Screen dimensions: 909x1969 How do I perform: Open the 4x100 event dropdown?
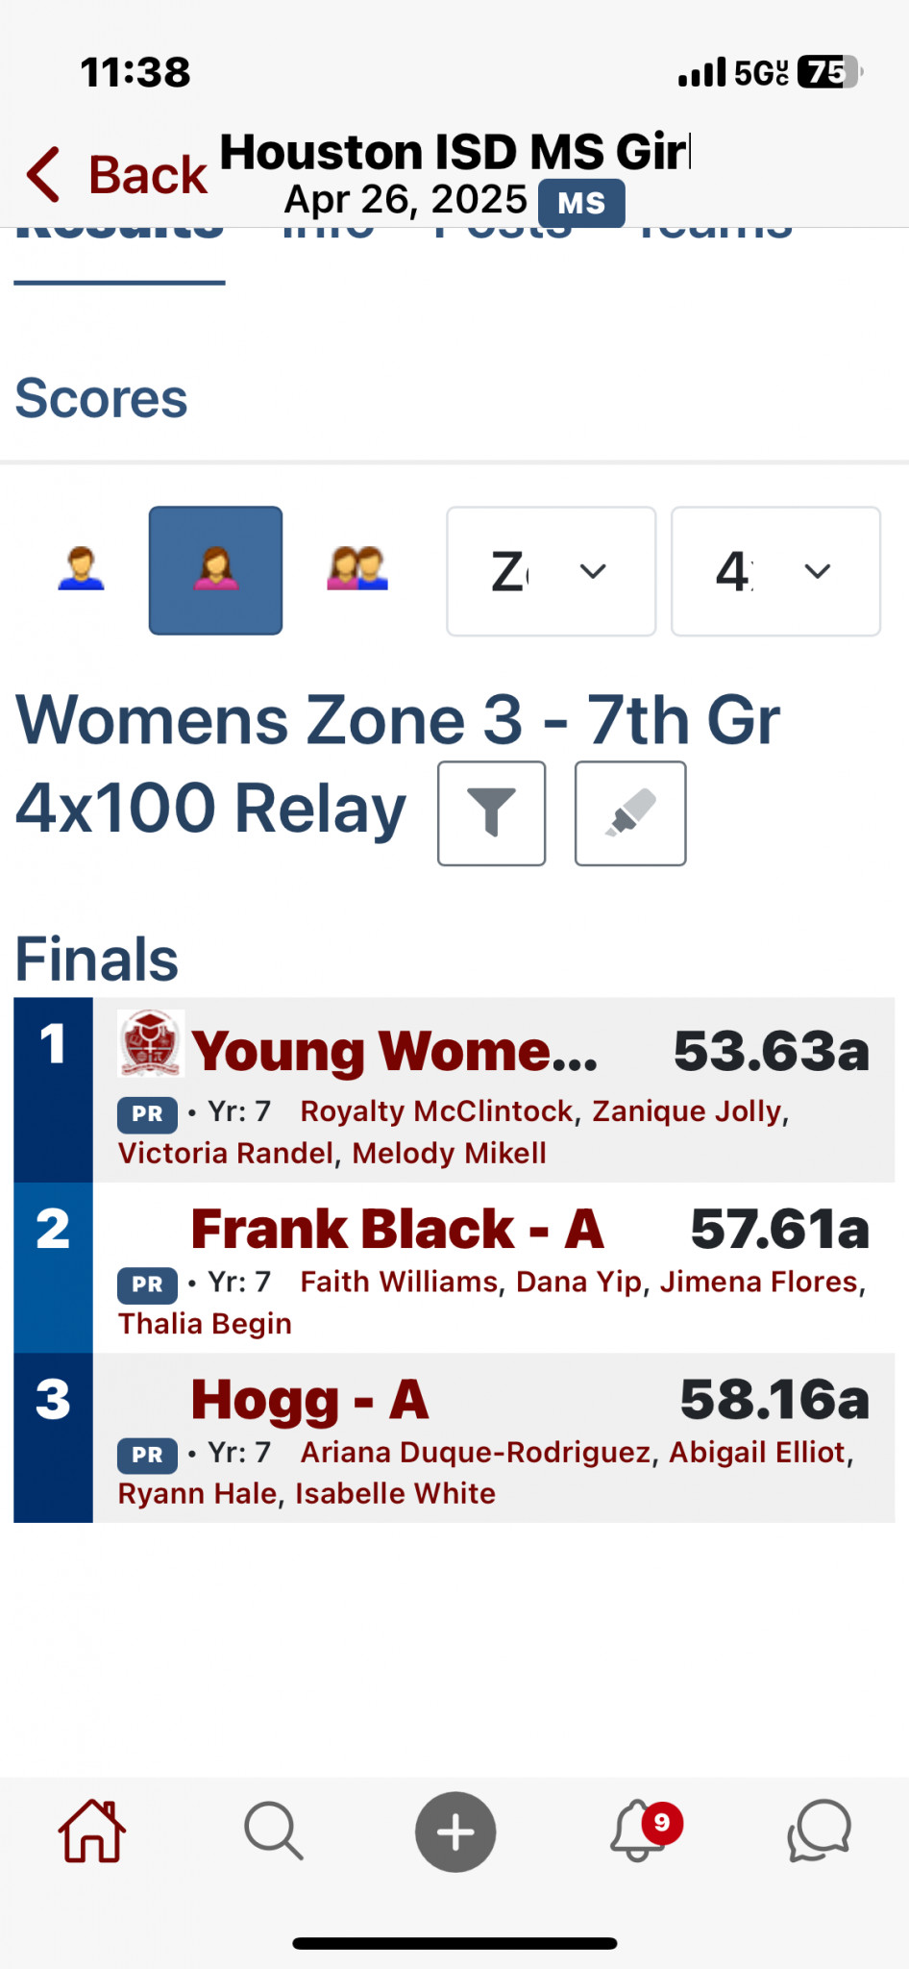click(775, 571)
